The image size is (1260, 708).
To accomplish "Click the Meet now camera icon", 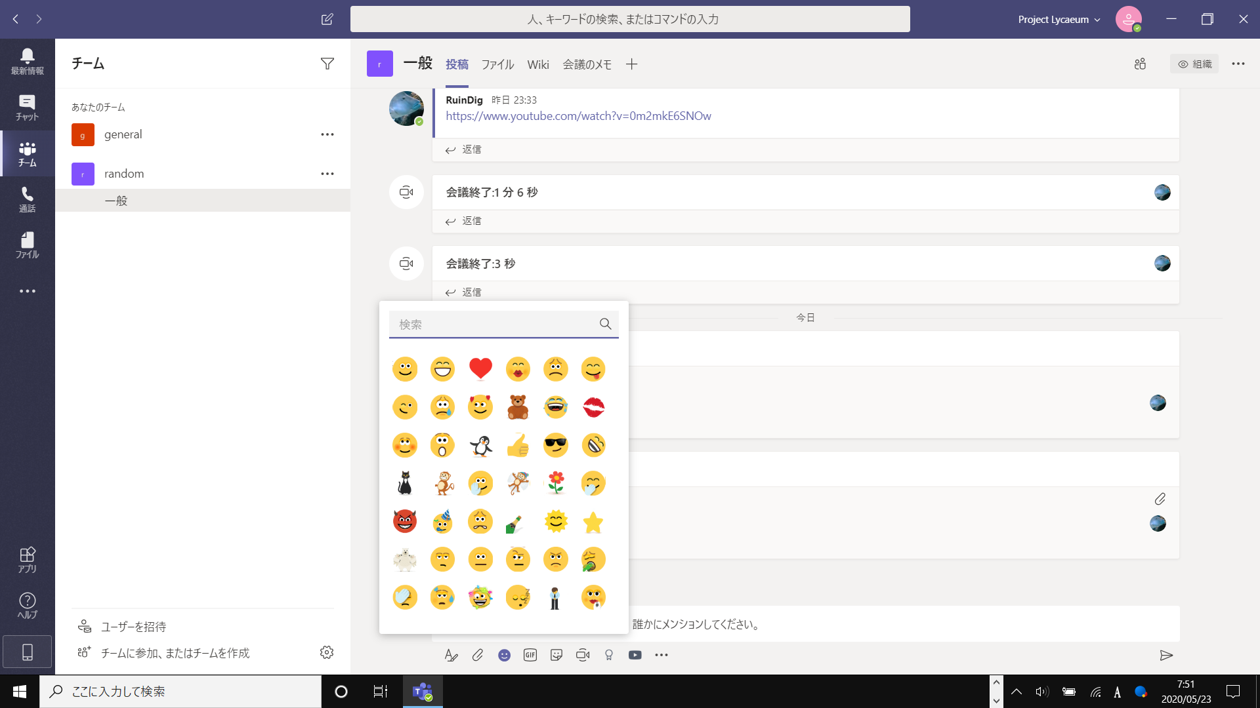I will point(583,655).
